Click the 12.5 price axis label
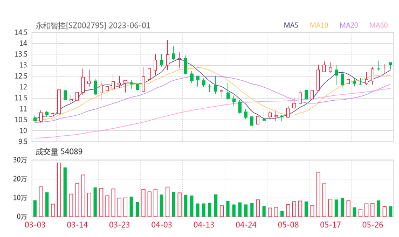Image resolution: width=399 pixels, height=237 pixels. (x=21, y=76)
